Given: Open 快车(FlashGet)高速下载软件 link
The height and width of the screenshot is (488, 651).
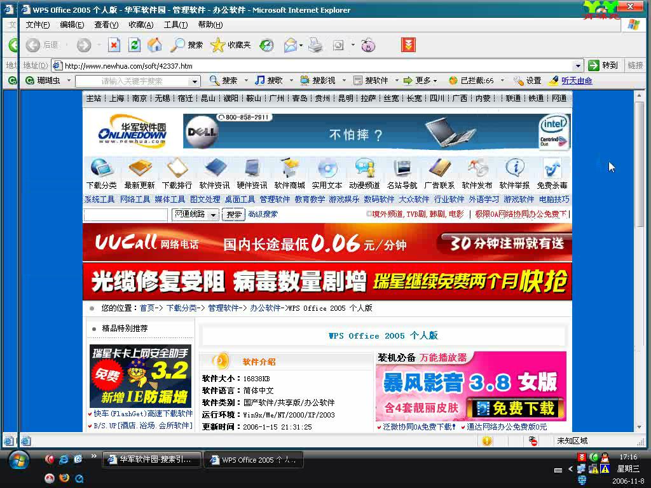Looking at the screenshot, I should 143,413.
